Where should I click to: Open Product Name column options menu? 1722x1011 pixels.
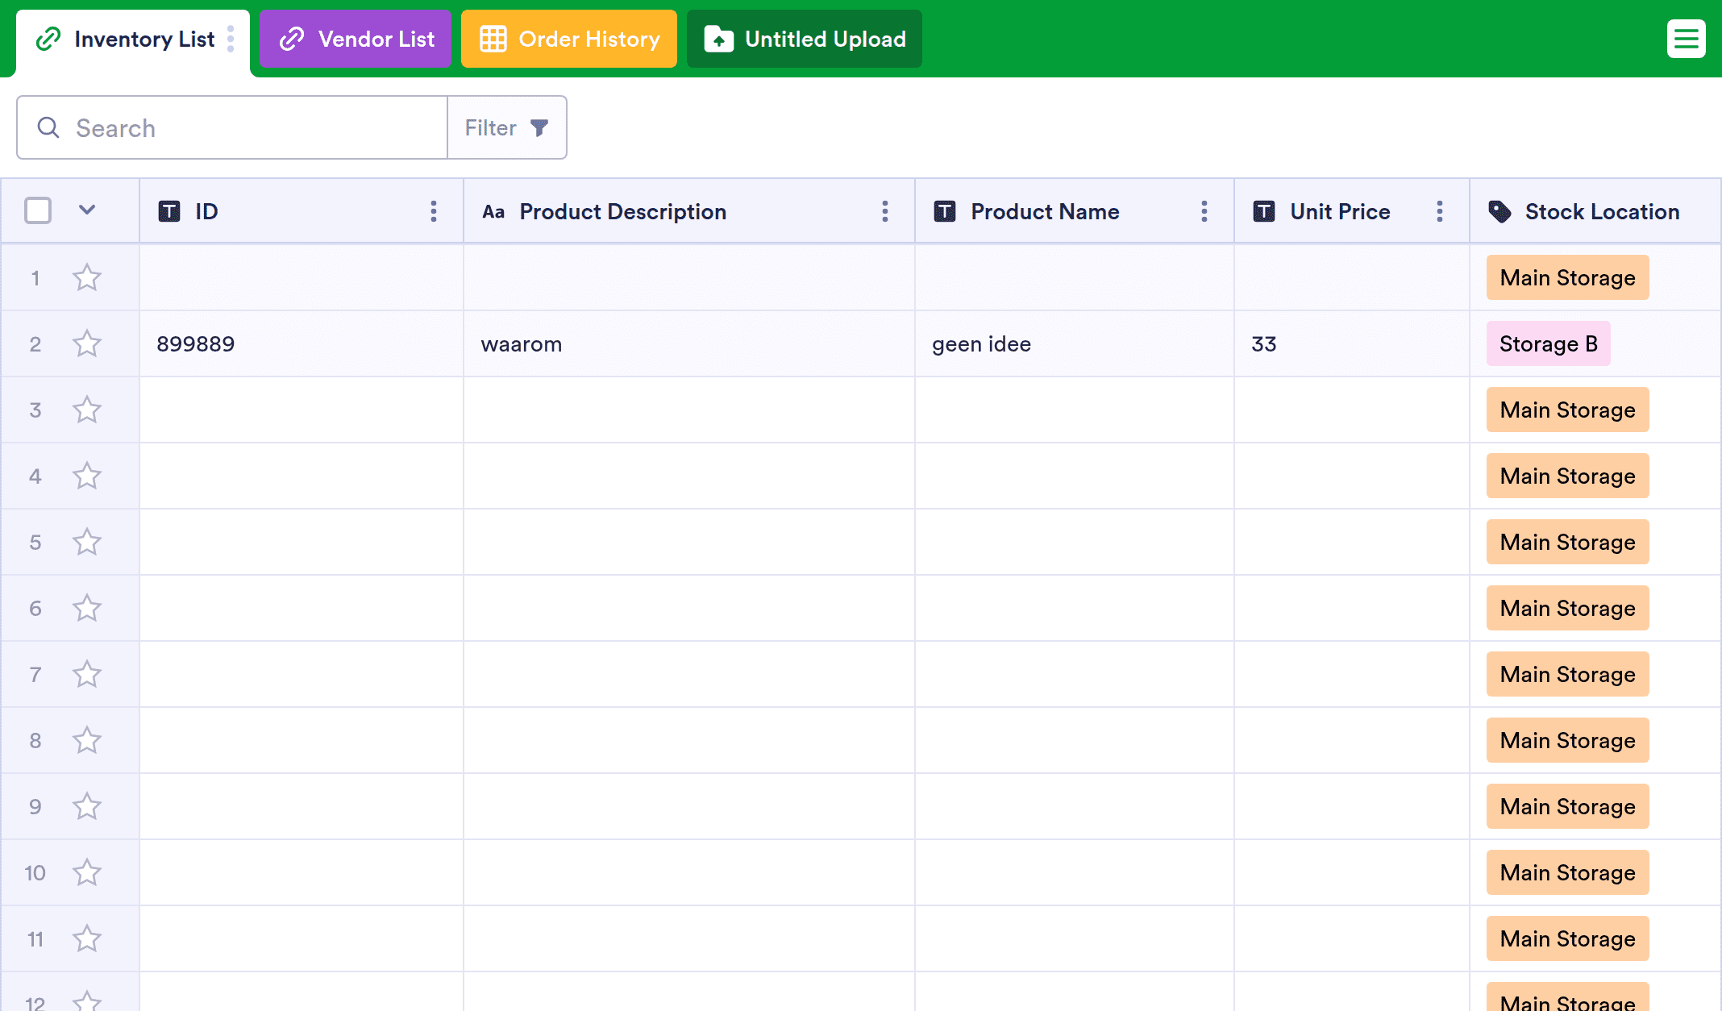coord(1204,211)
